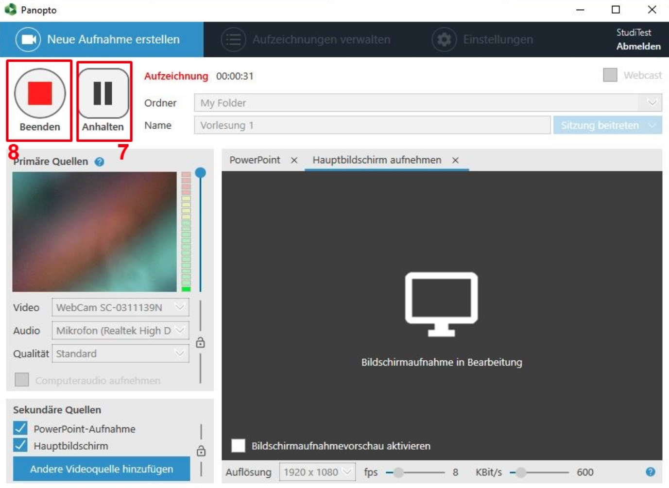Enable the Webcast checkbox

coord(610,75)
